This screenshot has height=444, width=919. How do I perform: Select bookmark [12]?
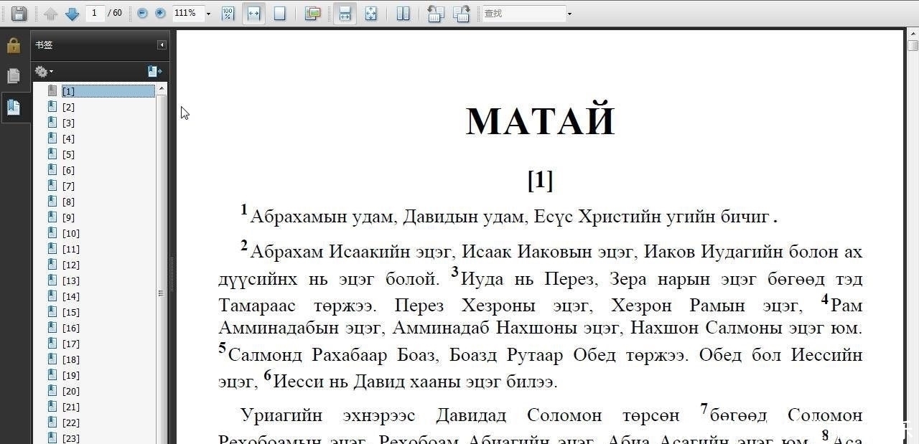(70, 265)
